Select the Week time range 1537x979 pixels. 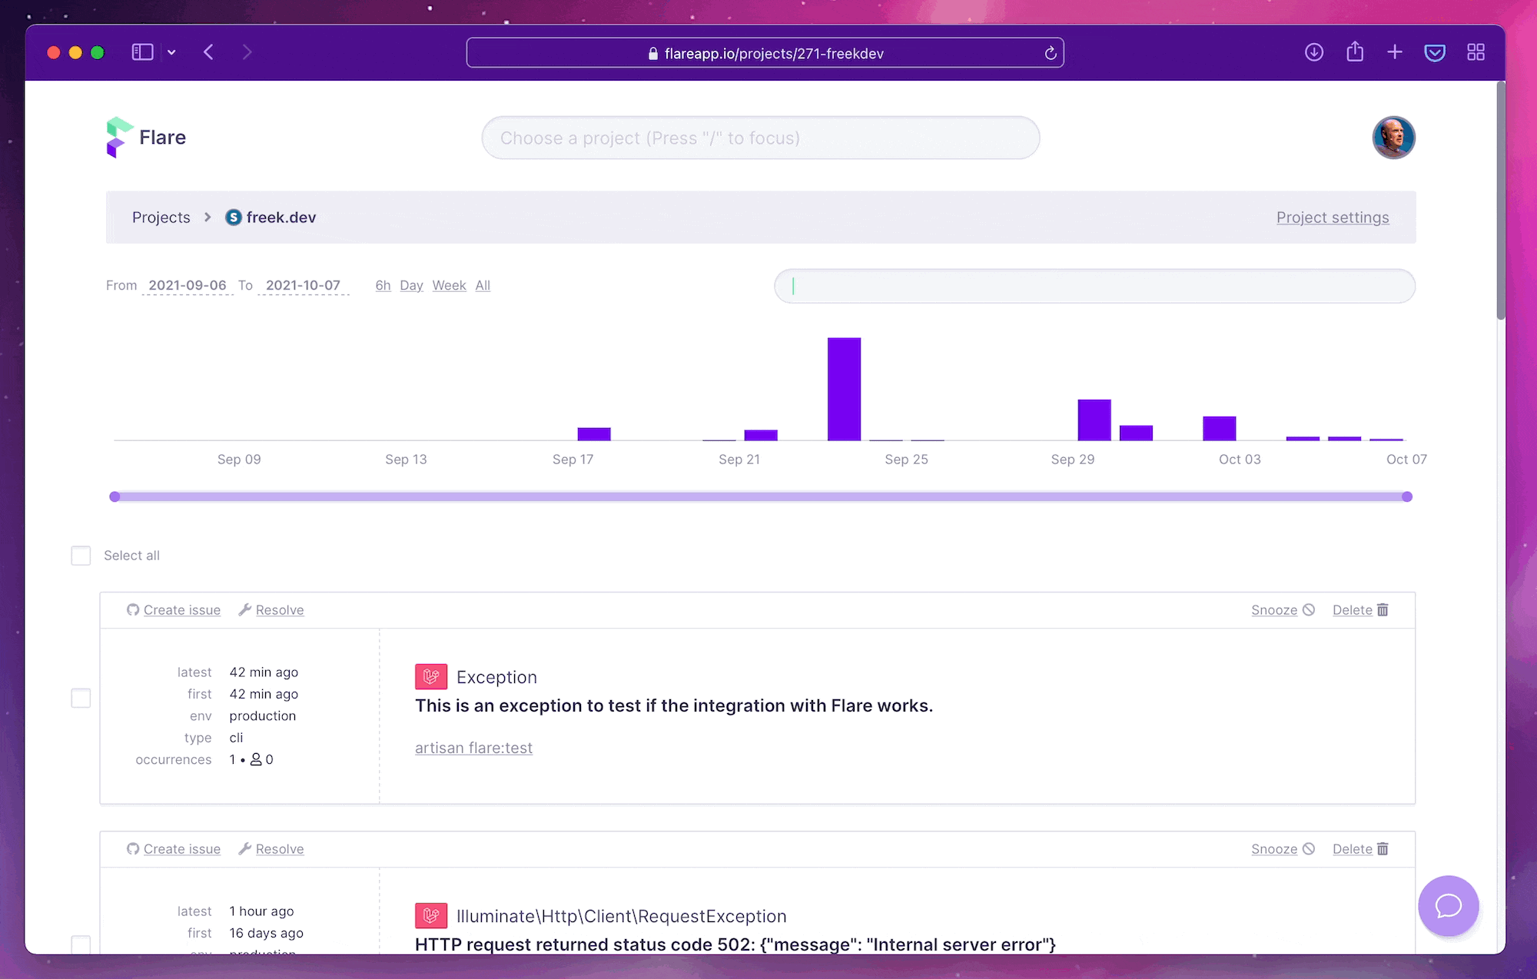[x=449, y=285]
